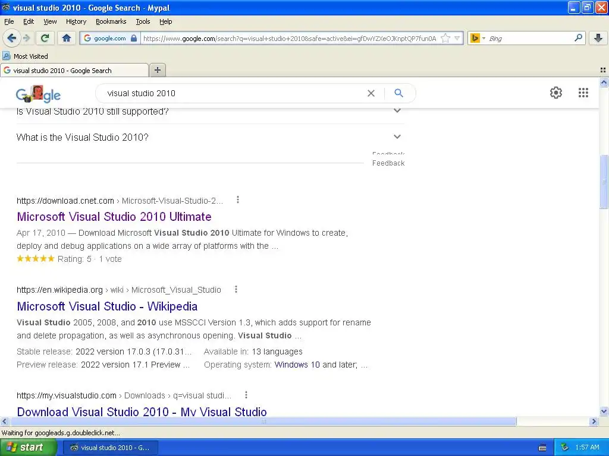The width and height of the screenshot is (609, 456).
Task: Click the horizontal scrollbar right arrow
Action: (x=594, y=421)
